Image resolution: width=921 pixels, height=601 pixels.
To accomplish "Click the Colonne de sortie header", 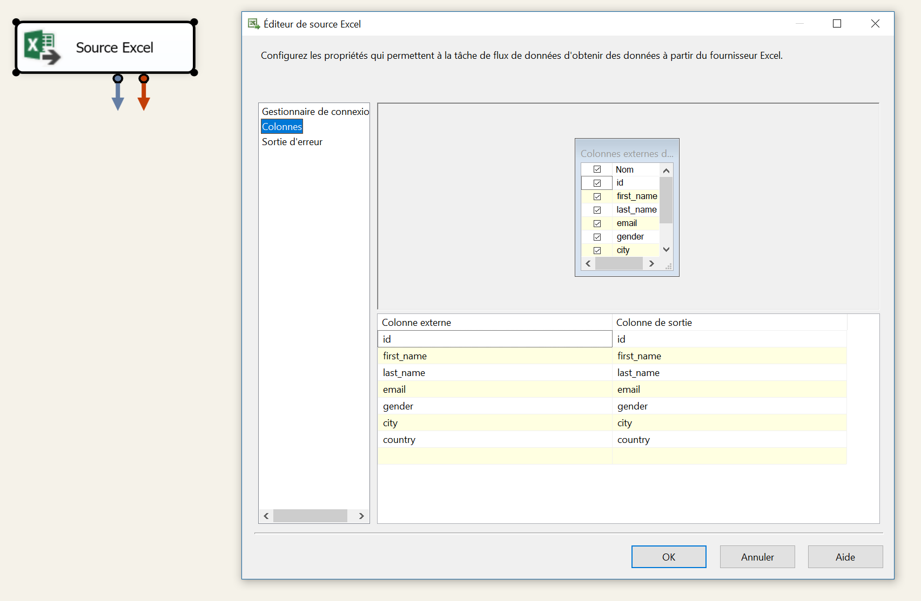I will point(729,323).
